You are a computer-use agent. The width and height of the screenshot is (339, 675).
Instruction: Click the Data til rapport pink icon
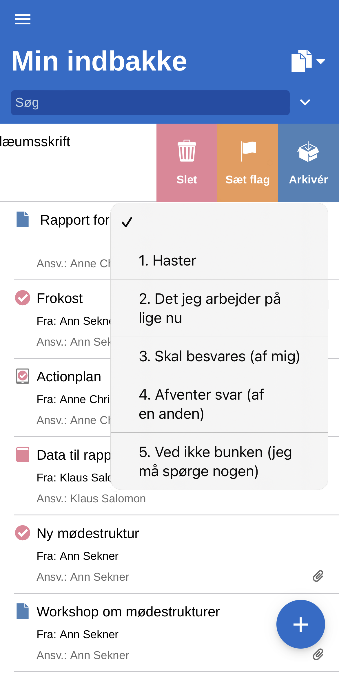click(23, 454)
